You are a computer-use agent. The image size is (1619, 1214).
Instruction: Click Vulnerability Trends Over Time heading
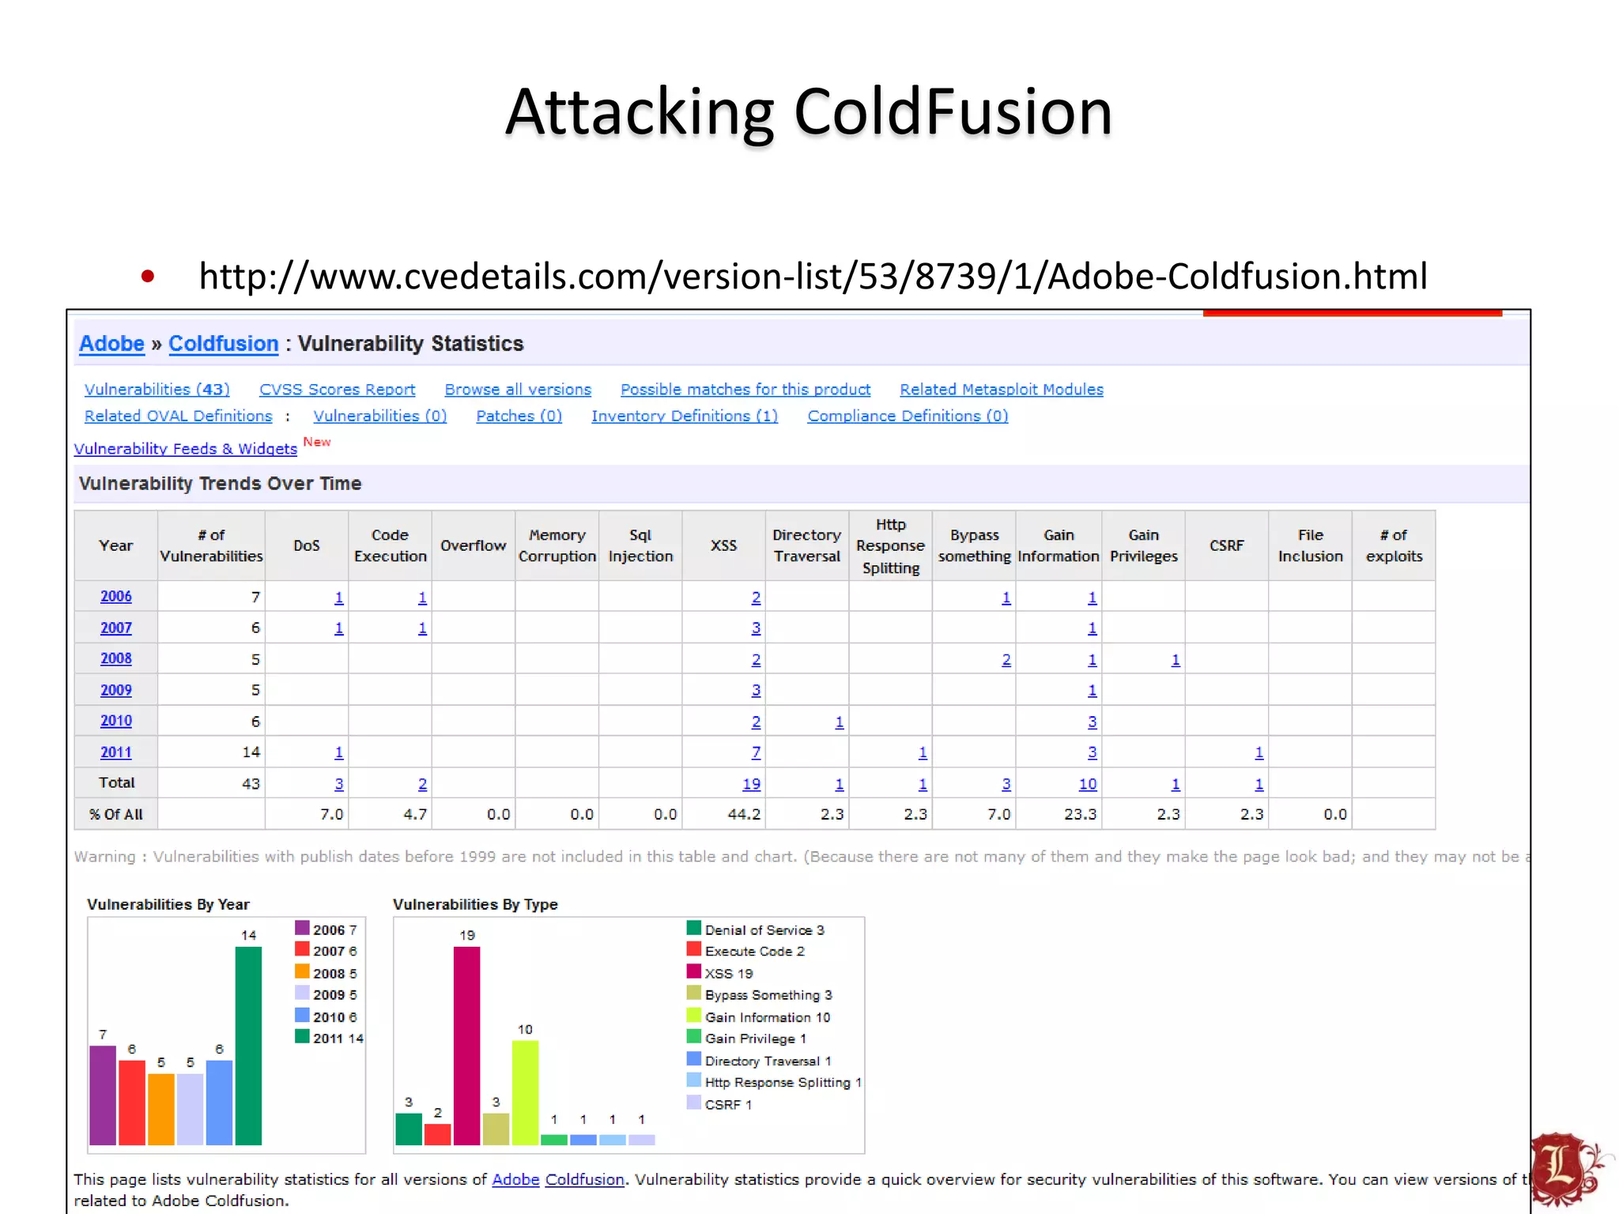pyautogui.click(x=220, y=484)
